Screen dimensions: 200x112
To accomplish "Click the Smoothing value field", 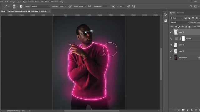I will (x=106, y=7).
